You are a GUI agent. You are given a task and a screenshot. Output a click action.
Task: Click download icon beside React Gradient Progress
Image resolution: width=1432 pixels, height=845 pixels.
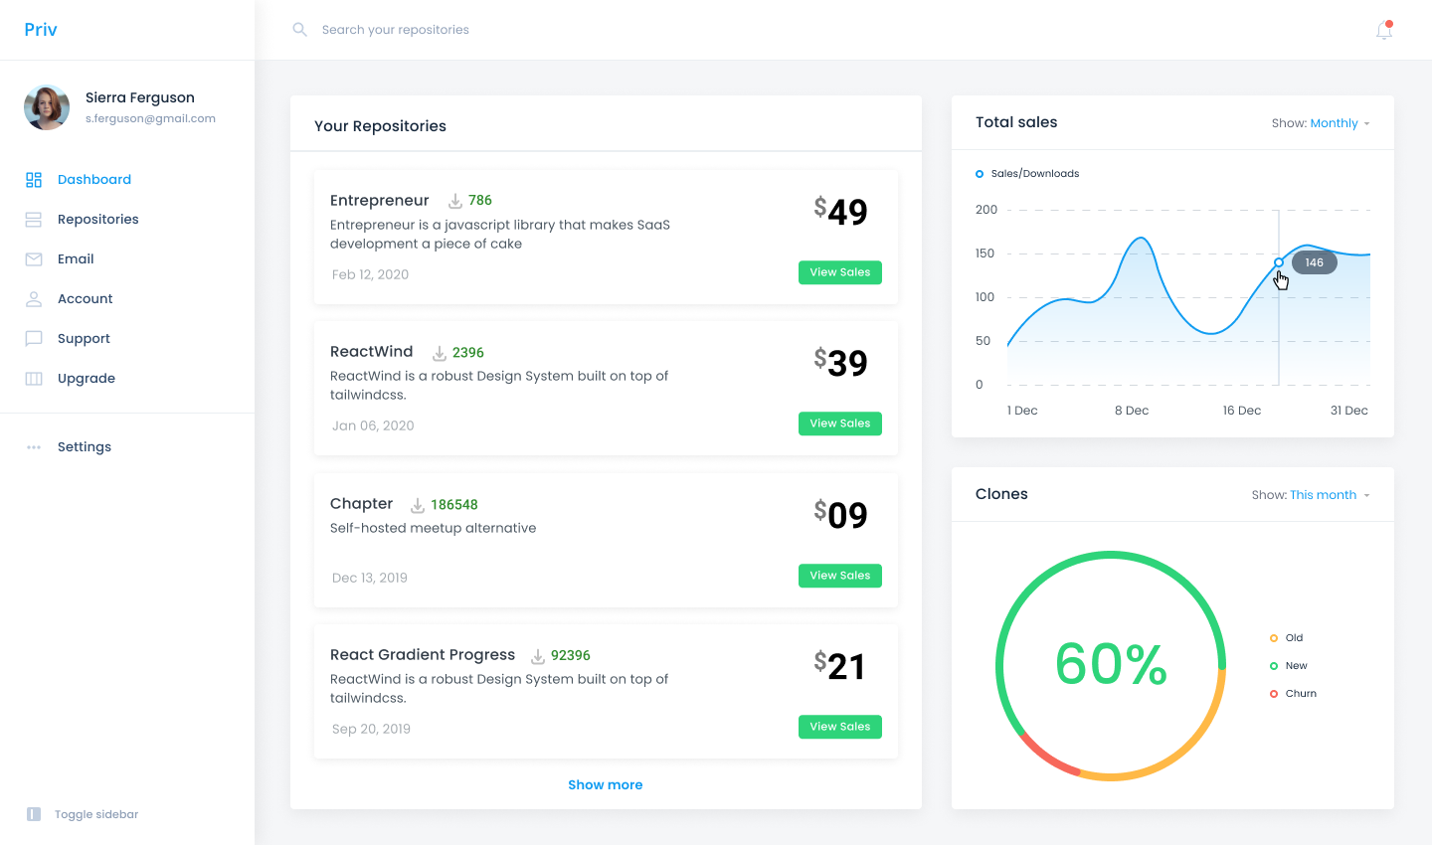point(537,656)
